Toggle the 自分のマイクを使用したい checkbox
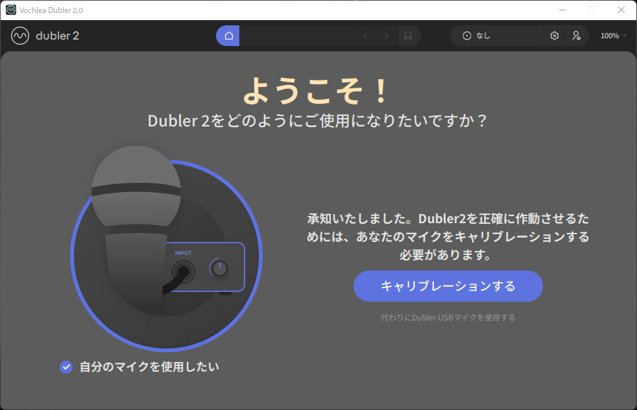The image size is (637, 410). [x=66, y=367]
